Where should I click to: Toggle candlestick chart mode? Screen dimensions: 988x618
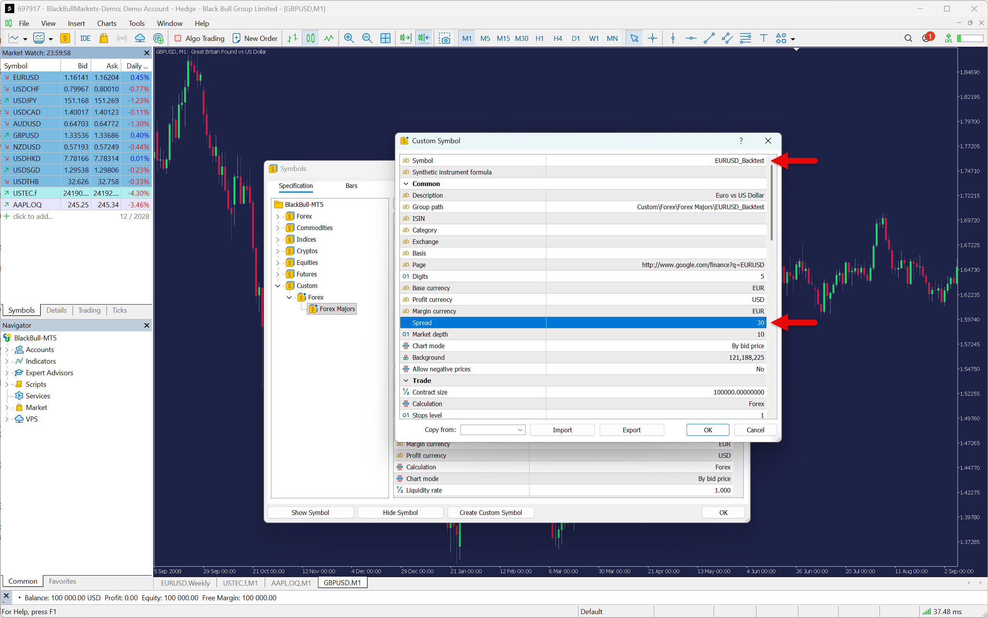(311, 39)
